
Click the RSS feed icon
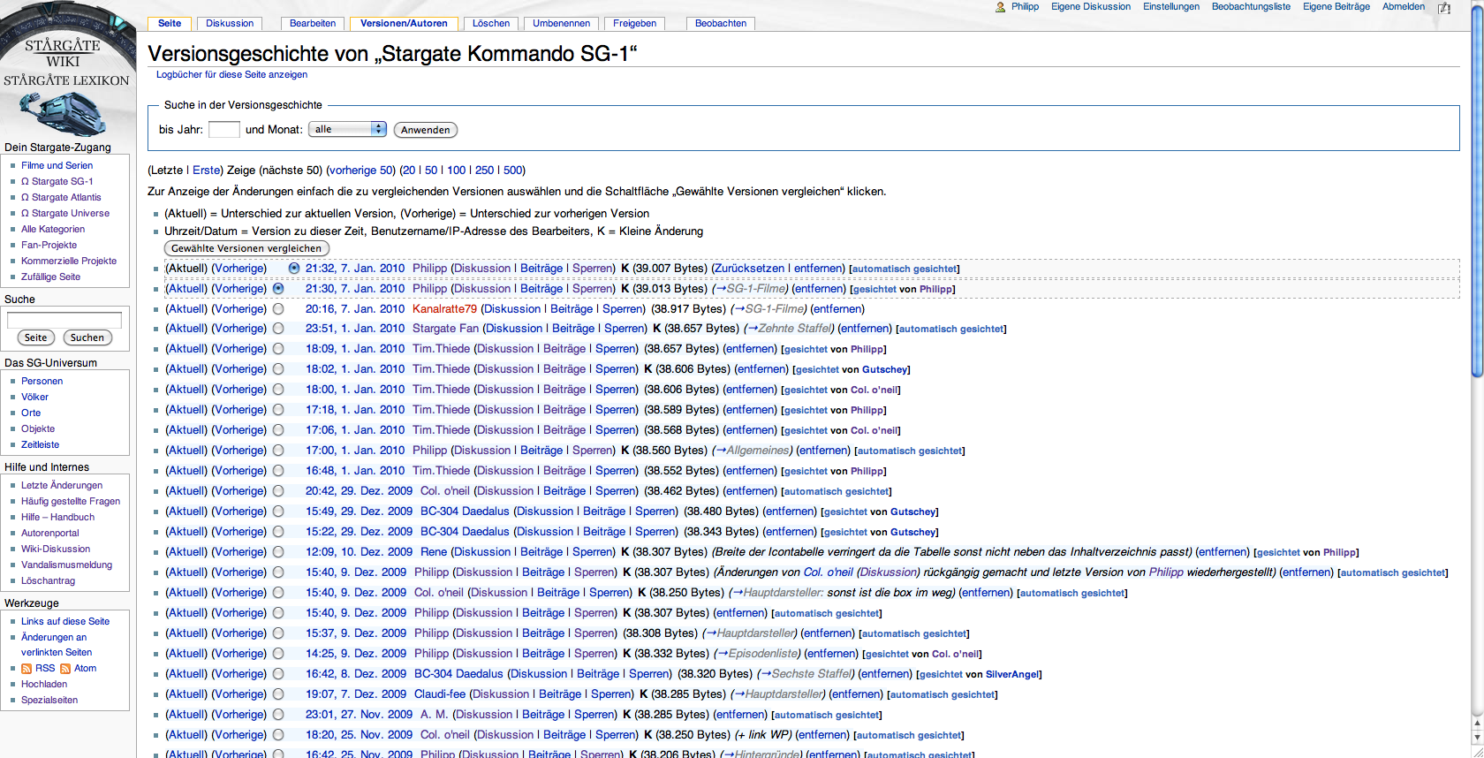pyautogui.click(x=26, y=669)
